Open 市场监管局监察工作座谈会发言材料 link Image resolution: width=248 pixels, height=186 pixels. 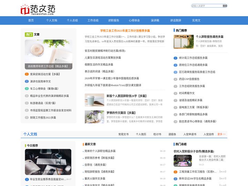(51, 111)
